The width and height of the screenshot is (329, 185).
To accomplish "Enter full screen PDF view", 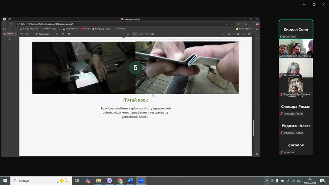I will (x=245, y=34).
